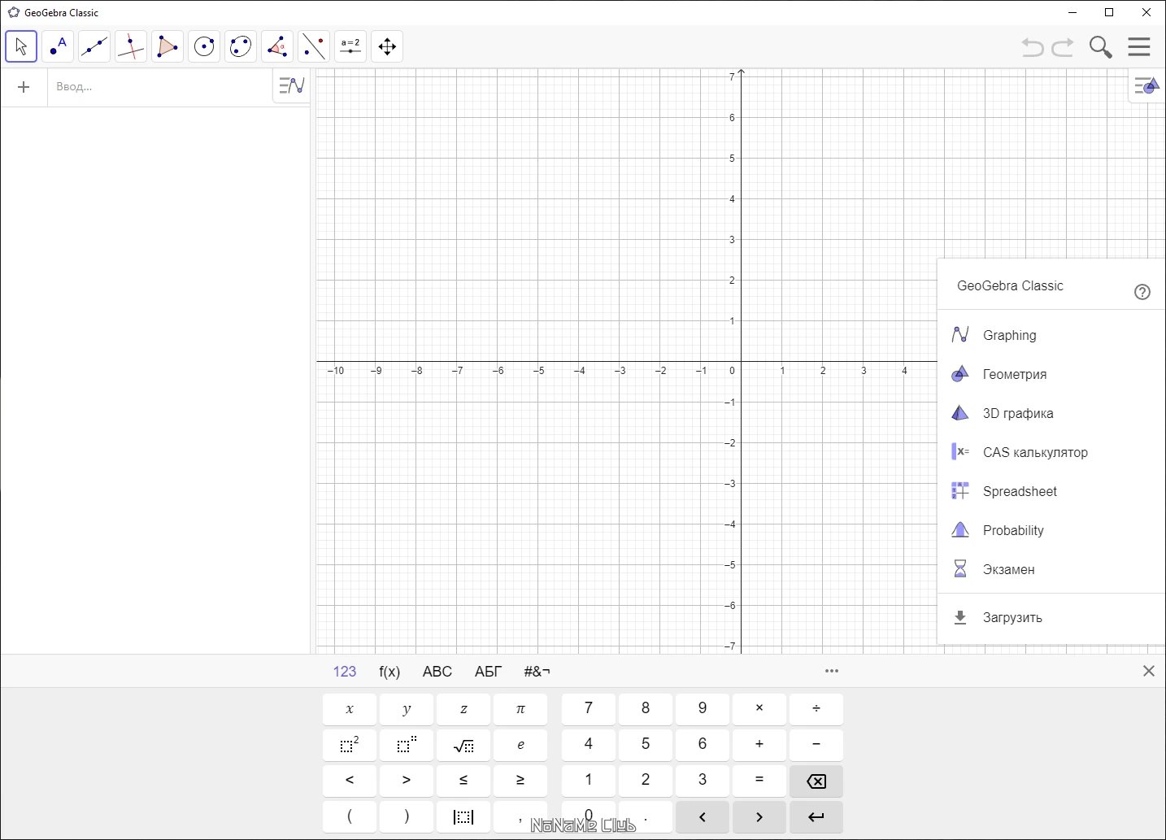Tap the backspace delete key
The width and height of the screenshot is (1166, 840).
816,781
